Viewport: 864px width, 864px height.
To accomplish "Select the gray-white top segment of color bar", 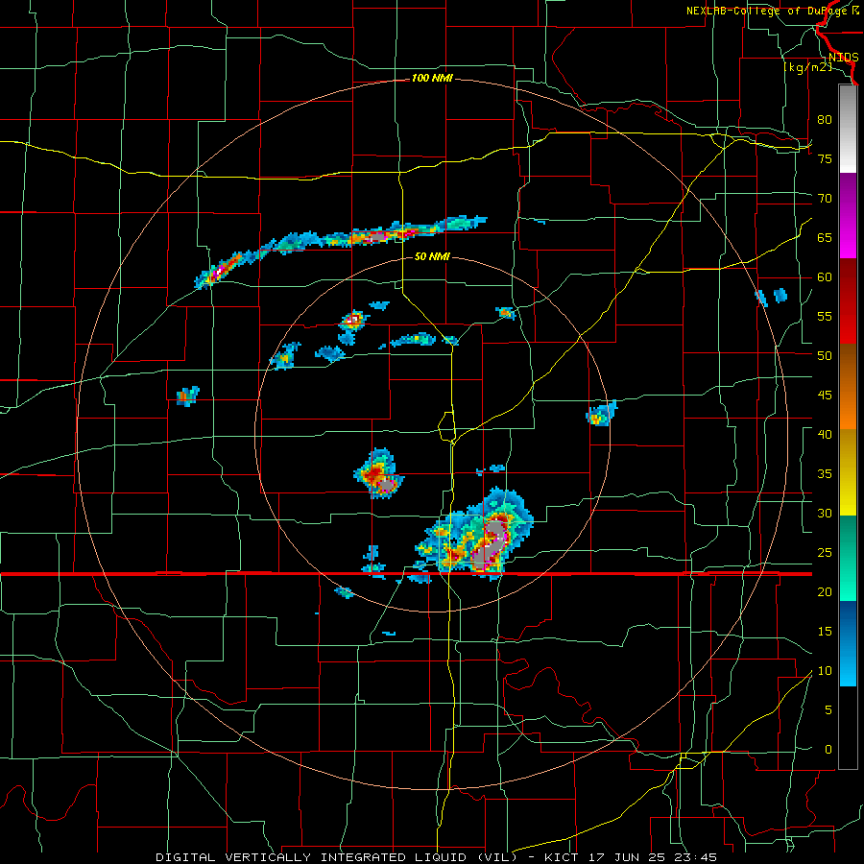I will click(x=848, y=129).
